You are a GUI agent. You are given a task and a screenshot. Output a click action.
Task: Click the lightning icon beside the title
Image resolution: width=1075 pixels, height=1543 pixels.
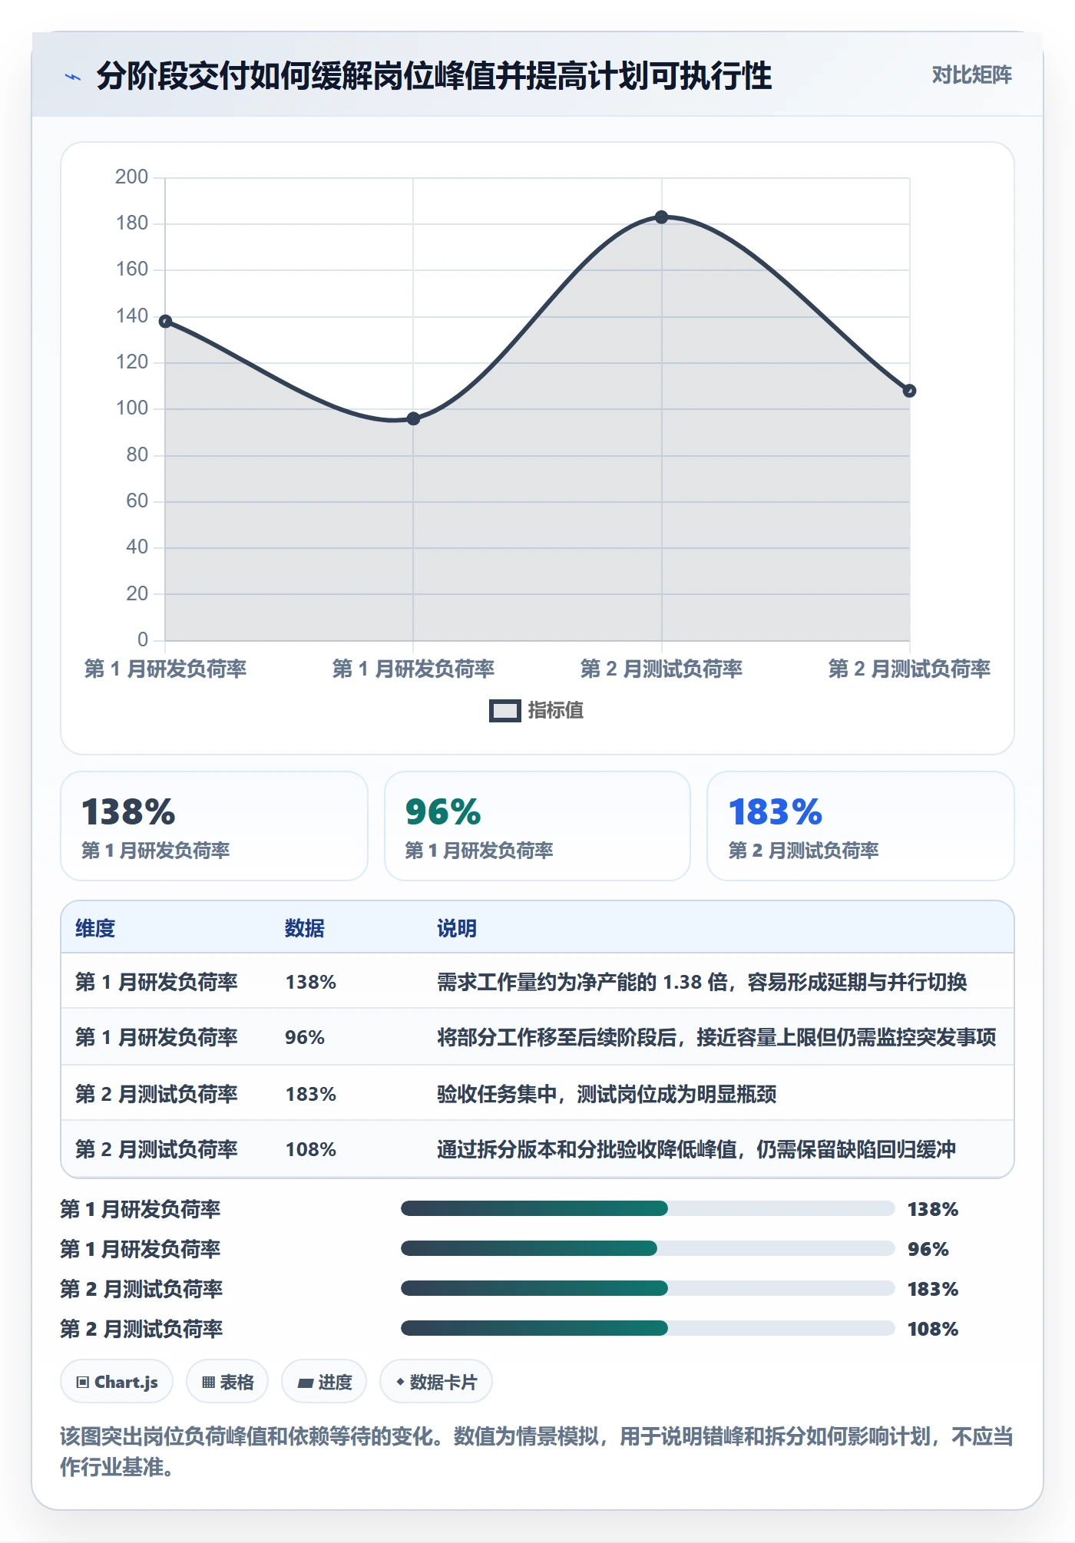(73, 76)
